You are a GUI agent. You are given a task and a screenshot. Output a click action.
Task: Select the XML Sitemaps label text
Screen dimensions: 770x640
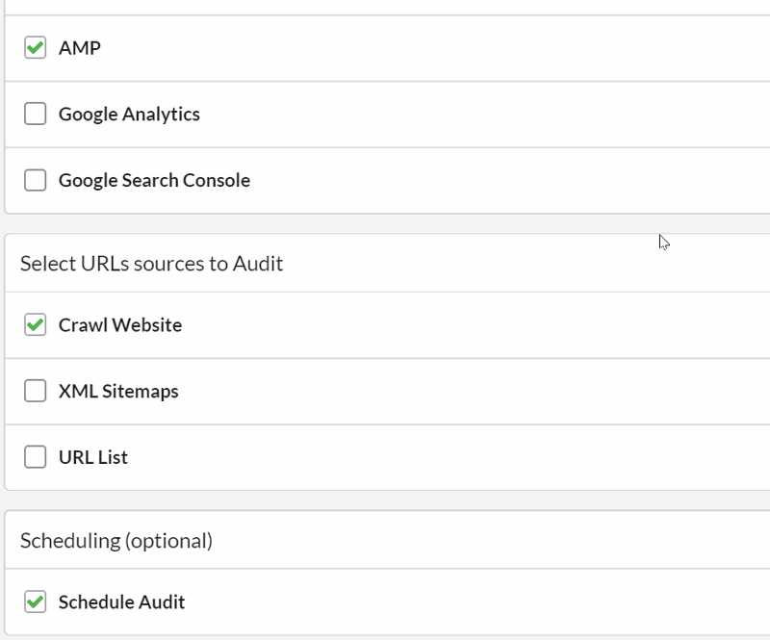click(118, 391)
